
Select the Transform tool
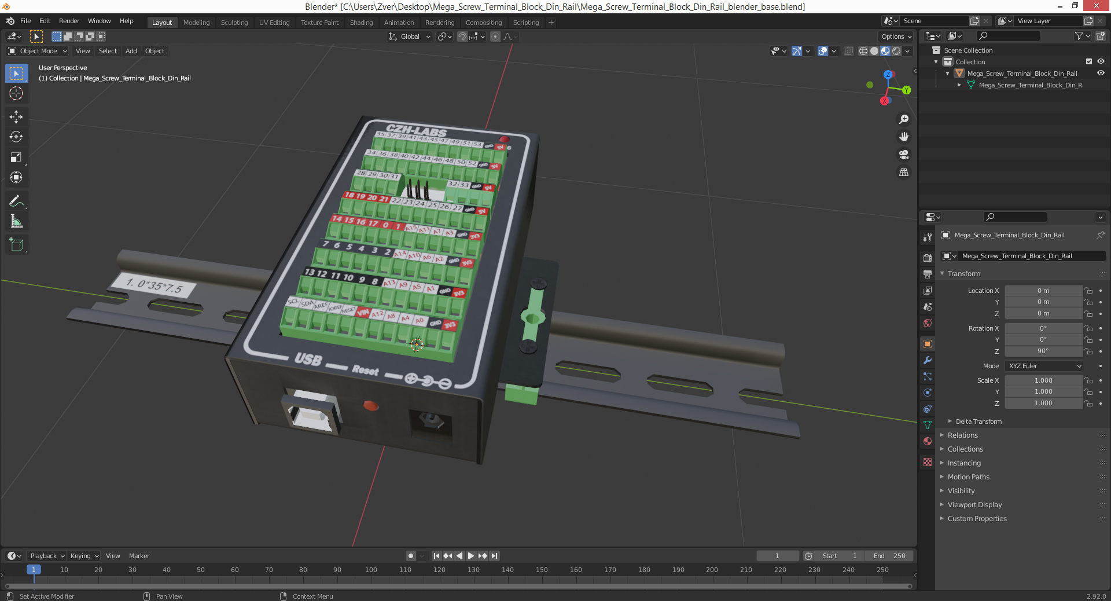click(16, 178)
